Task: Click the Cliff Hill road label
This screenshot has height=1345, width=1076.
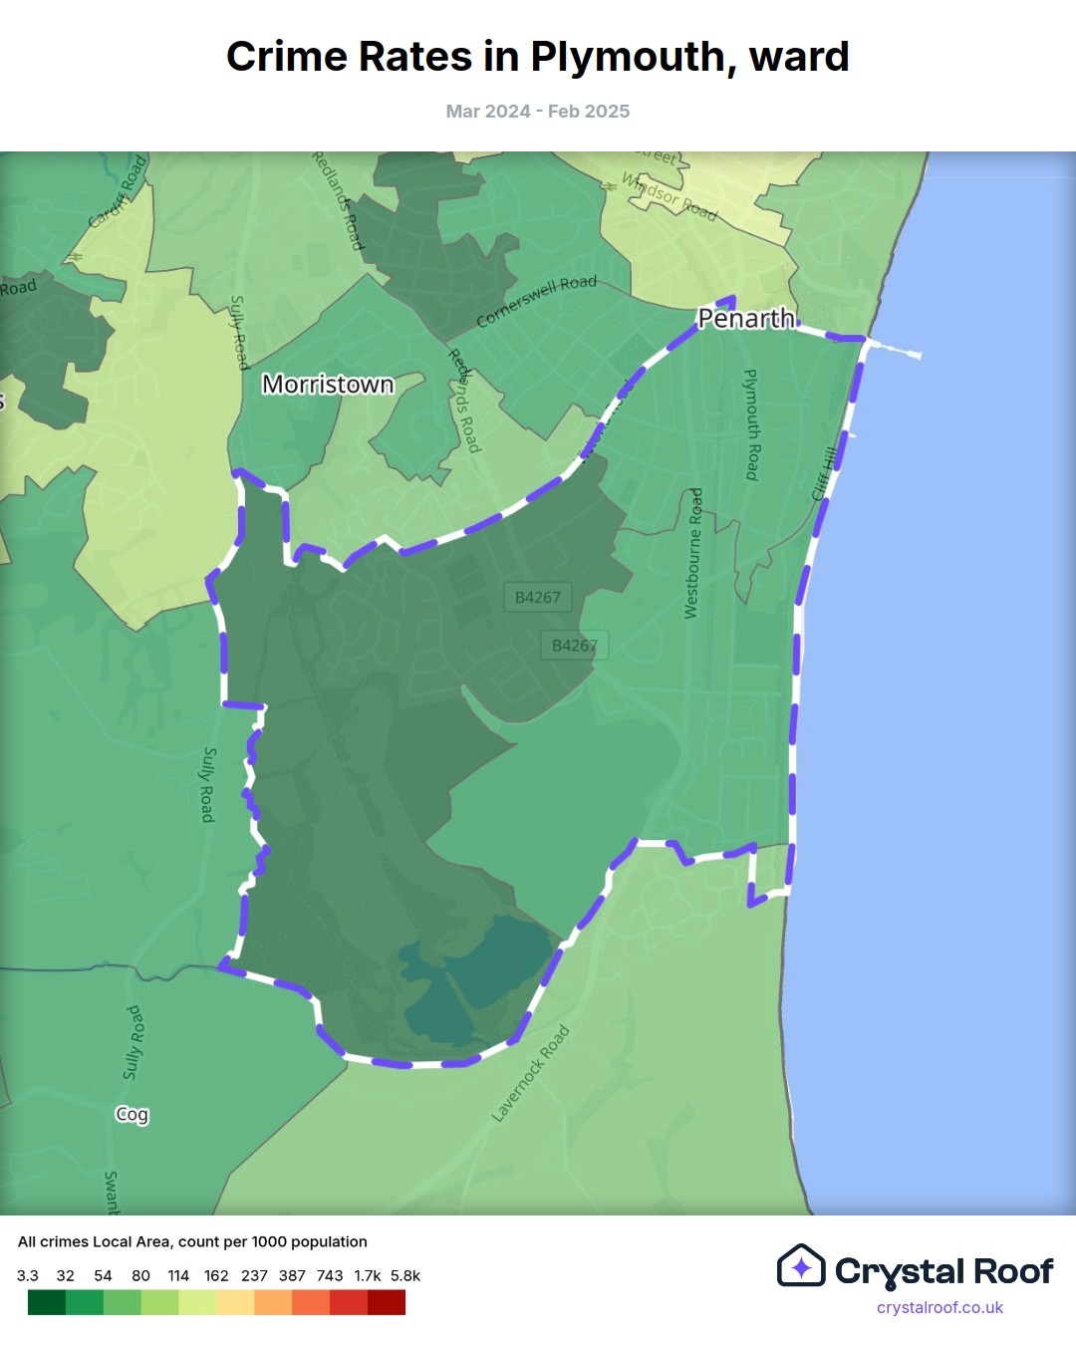Action: (x=824, y=474)
